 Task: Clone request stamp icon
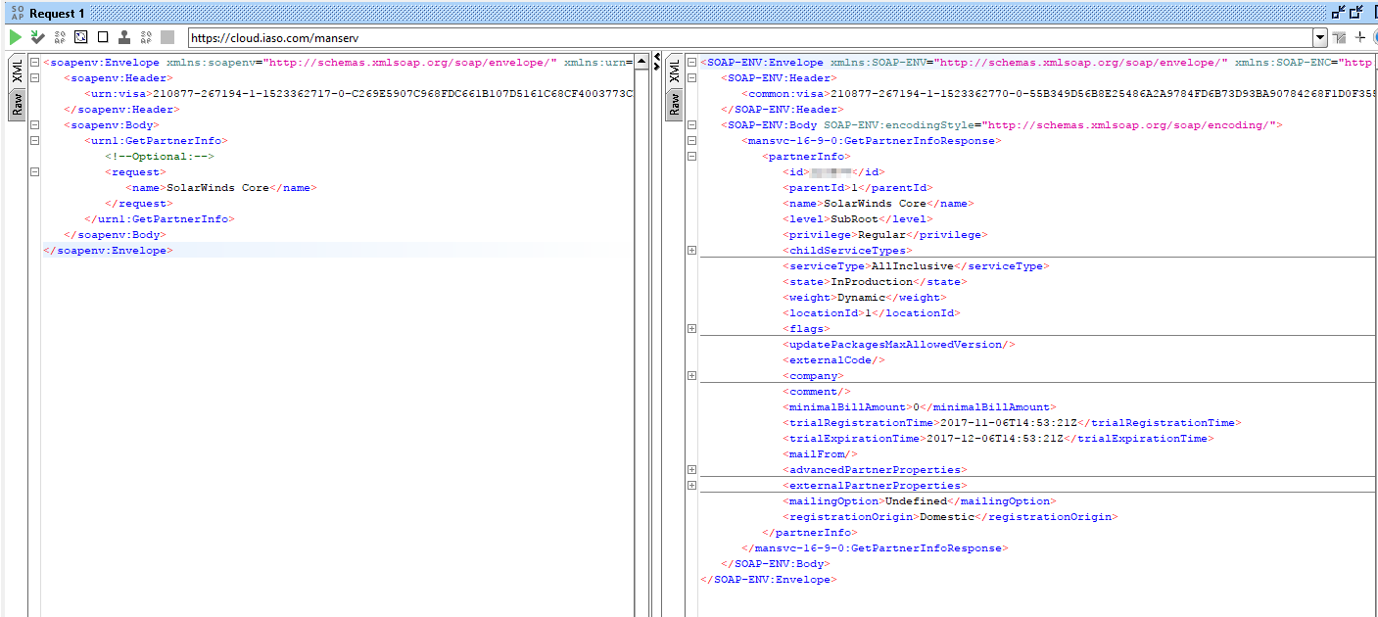124,37
